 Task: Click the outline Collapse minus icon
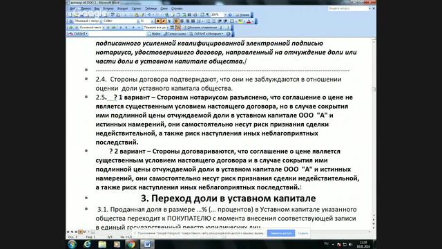tap(139, 28)
